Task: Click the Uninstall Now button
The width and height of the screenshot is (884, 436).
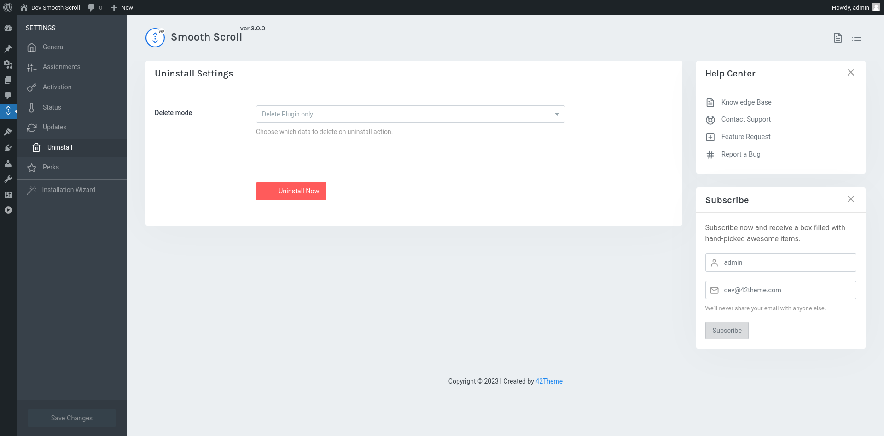Action: click(291, 191)
